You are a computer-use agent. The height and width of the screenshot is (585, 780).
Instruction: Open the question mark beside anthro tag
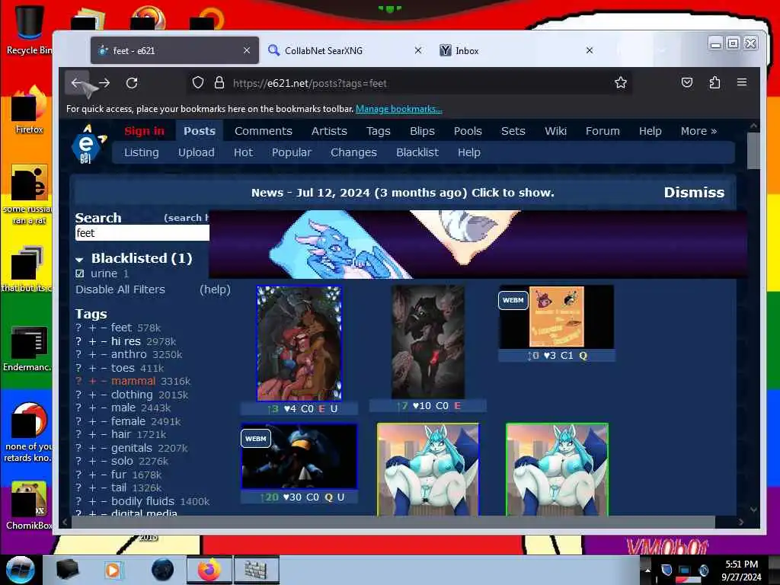coord(78,355)
